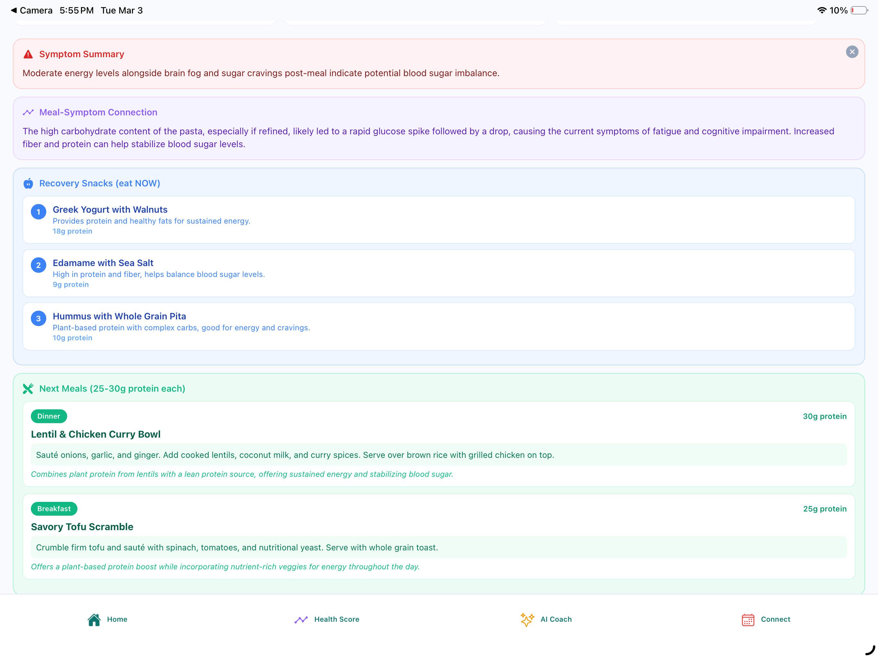Click the Dinner meal tag
The width and height of the screenshot is (878, 658).
click(x=49, y=416)
